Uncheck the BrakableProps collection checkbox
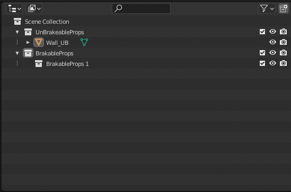The width and height of the screenshot is (291, 192). pyautogui.click(x=262, y=53)
